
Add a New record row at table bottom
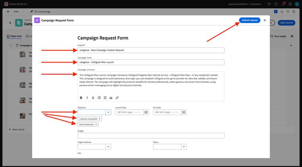[17, 130]
